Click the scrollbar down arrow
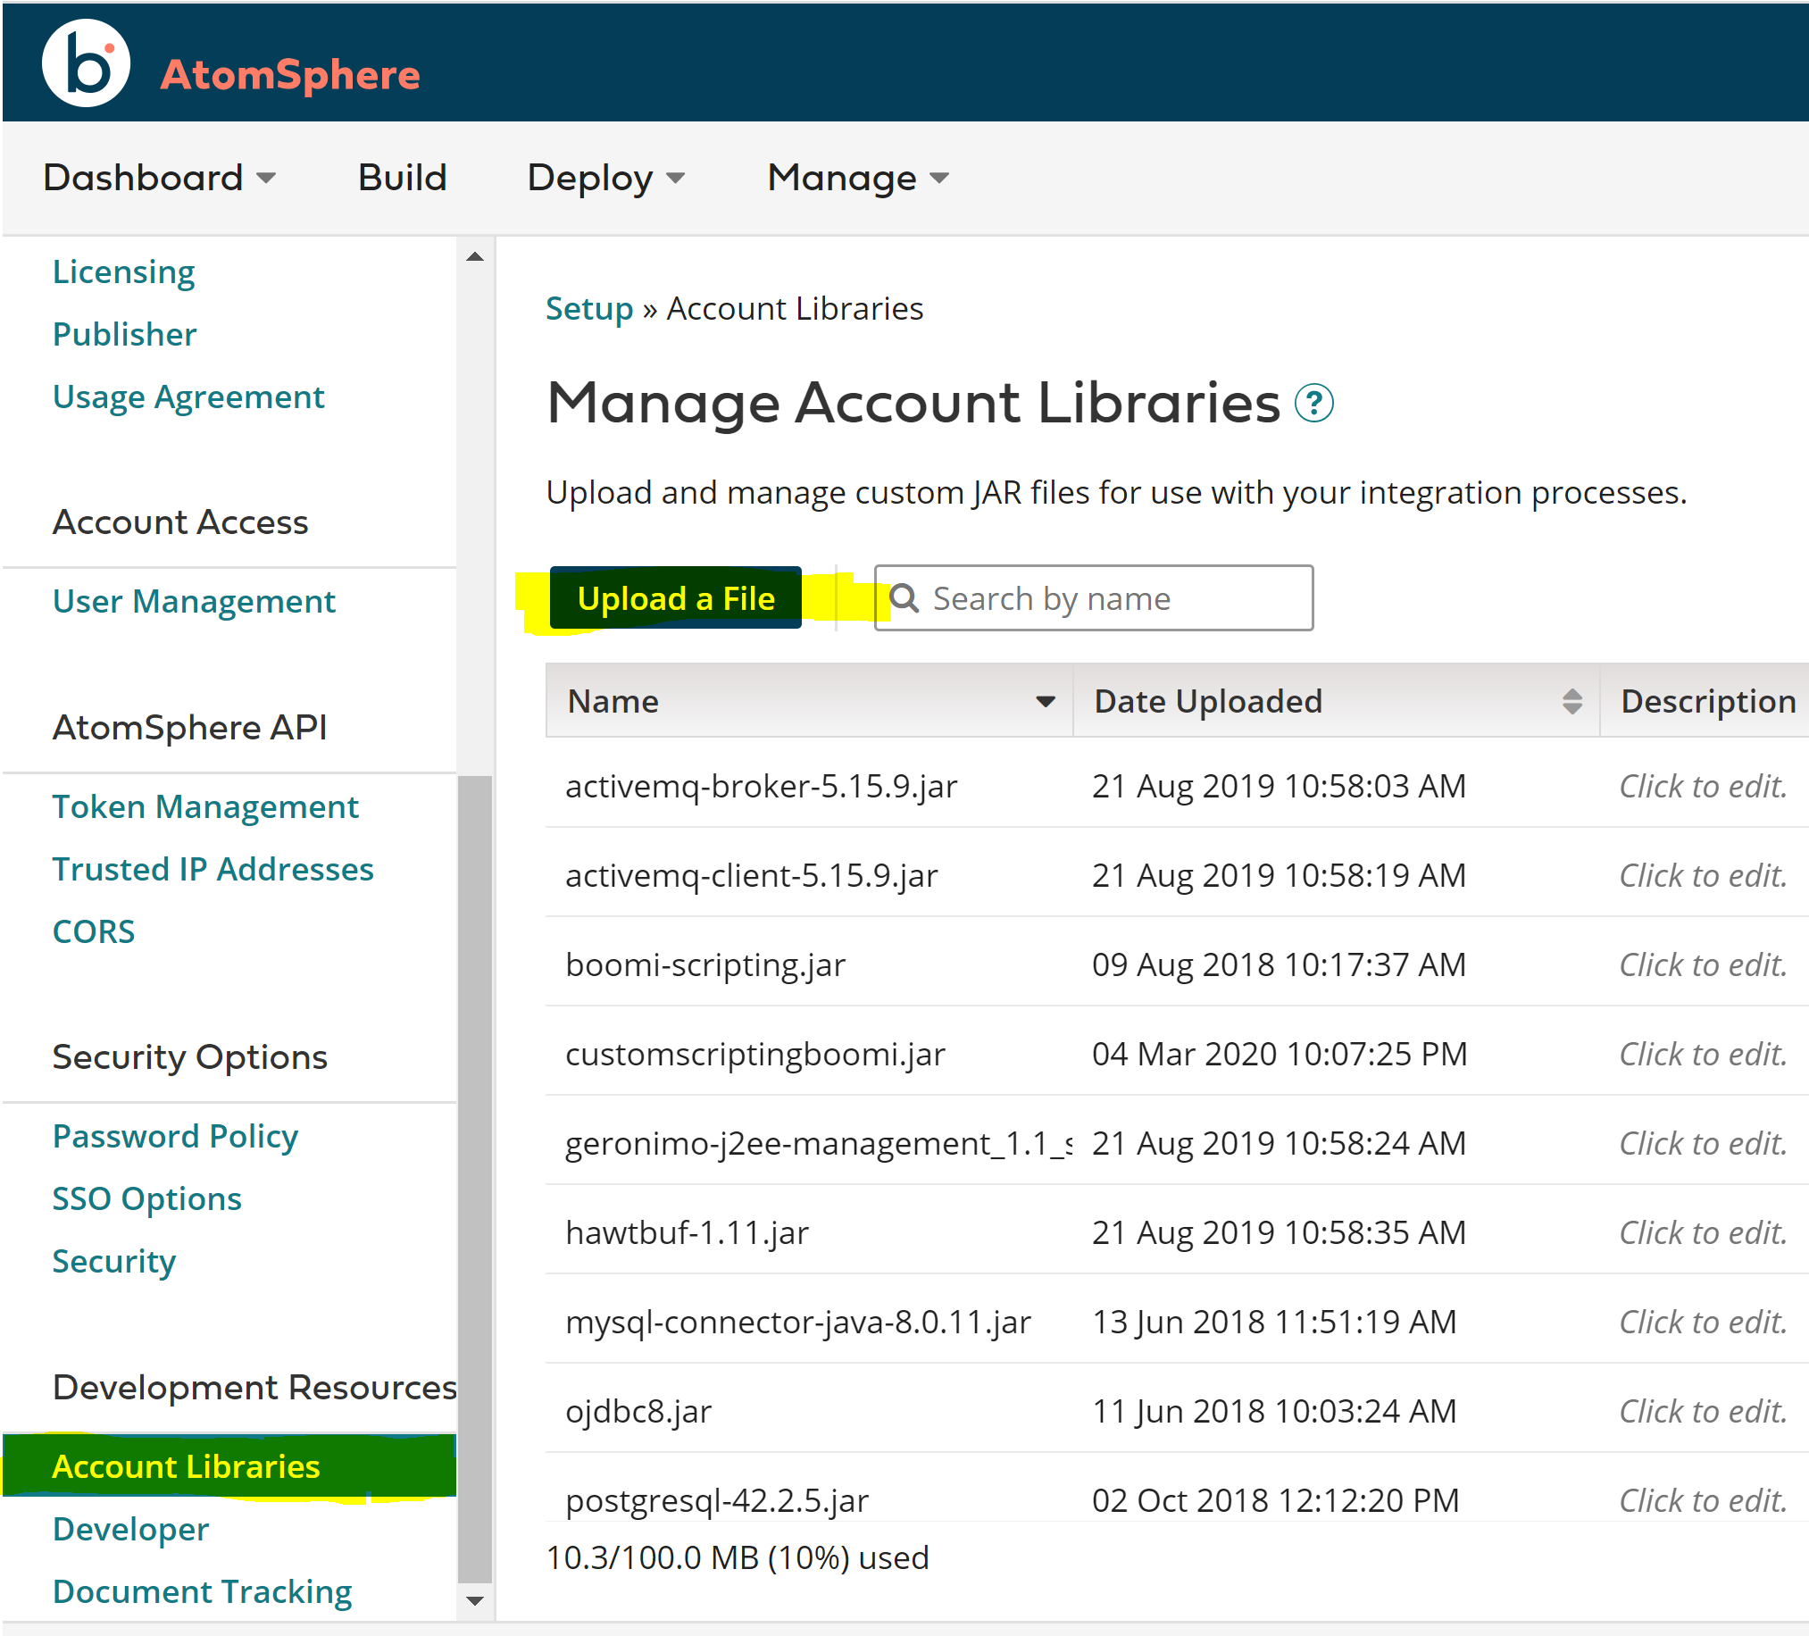The height and width of the screenshot is (1636, 1809). point(475,1600)
